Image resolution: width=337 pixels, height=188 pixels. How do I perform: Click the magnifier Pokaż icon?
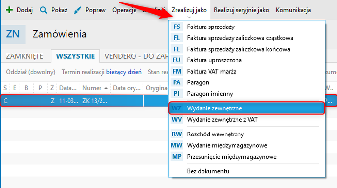click(43, 10)
